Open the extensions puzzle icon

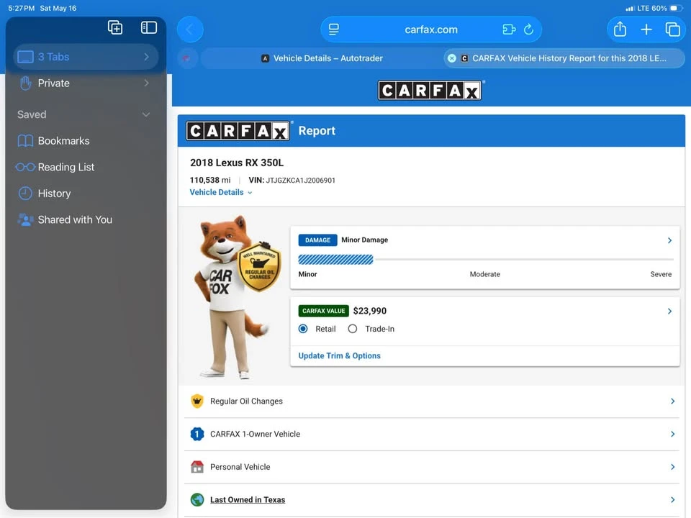(x=509, y=29)
